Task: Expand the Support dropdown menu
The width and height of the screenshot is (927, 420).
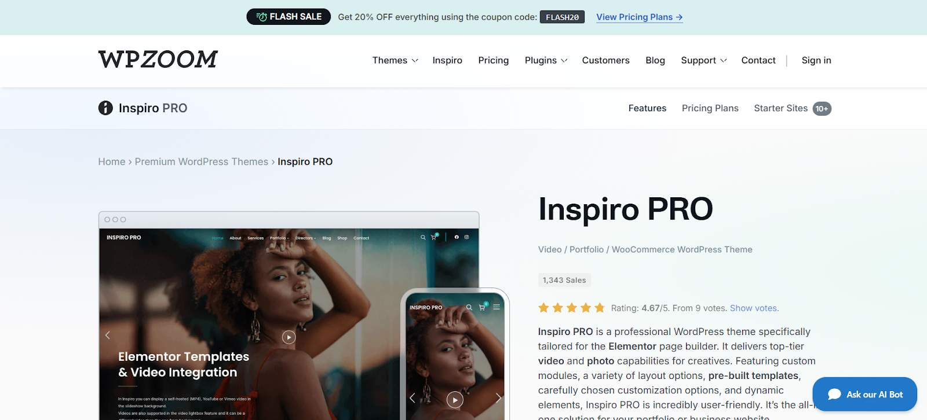Action: [x=703, y=60]
